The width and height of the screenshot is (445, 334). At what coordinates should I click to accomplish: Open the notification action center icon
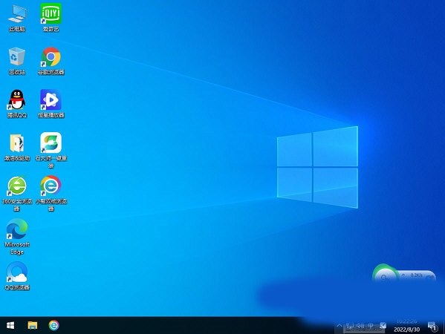[432, 326]
